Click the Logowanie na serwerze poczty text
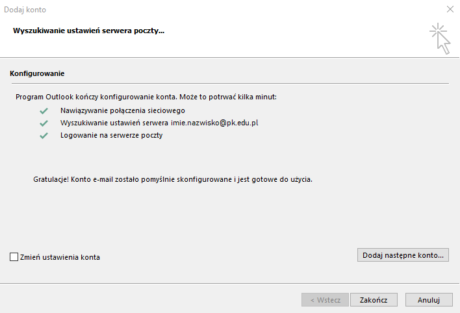This screenshot has height=313, width=460. [x=111, y=136]
